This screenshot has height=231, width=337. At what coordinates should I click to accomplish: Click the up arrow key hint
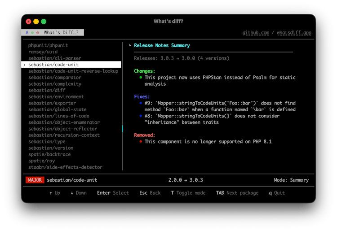[x=54, y=193]
